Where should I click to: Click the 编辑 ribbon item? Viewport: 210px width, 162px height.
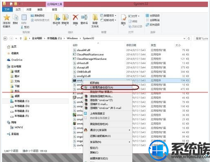click(x=133, y=21)
